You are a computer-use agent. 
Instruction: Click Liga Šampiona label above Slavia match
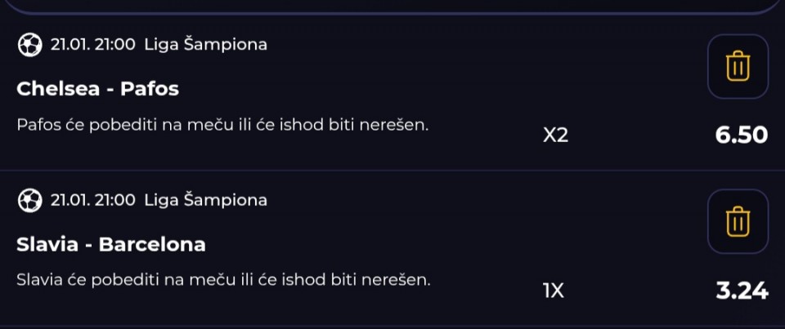205,199
